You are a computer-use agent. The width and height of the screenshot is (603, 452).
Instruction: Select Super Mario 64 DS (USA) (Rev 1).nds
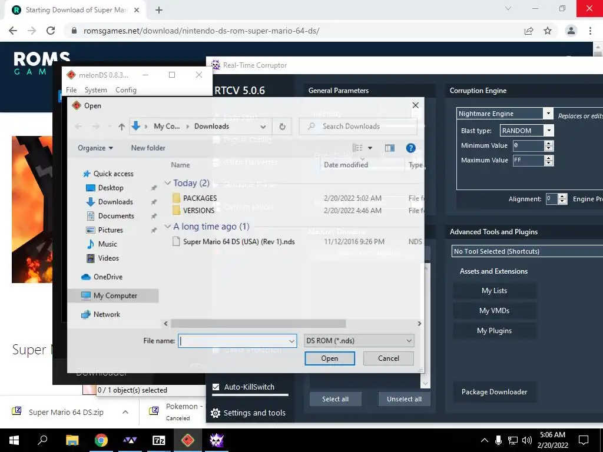point(238,241)
